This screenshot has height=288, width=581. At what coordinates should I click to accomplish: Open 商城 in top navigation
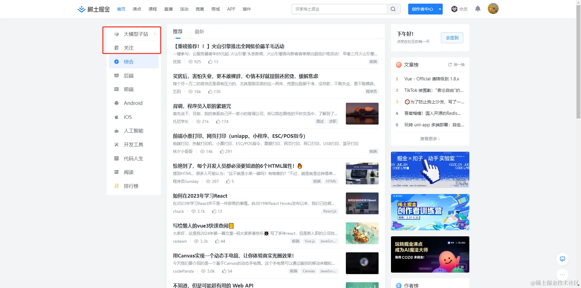tap(215, 9)
